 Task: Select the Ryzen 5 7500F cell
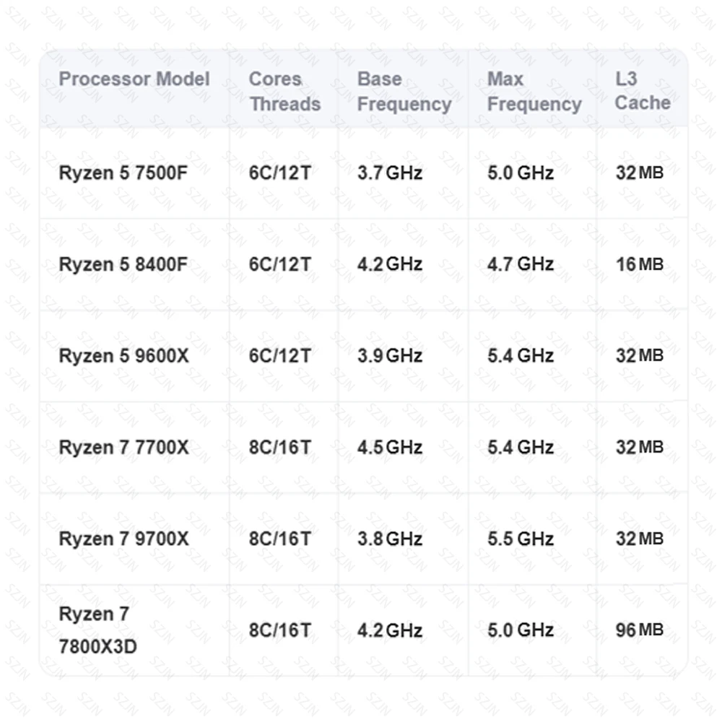point(123,173)
